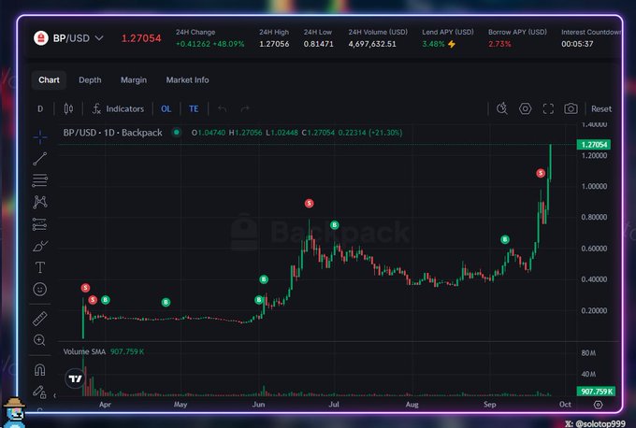Screen dimensions: 636x428
Task: Click the red 1.27054 header price
Action: point(141,38)
